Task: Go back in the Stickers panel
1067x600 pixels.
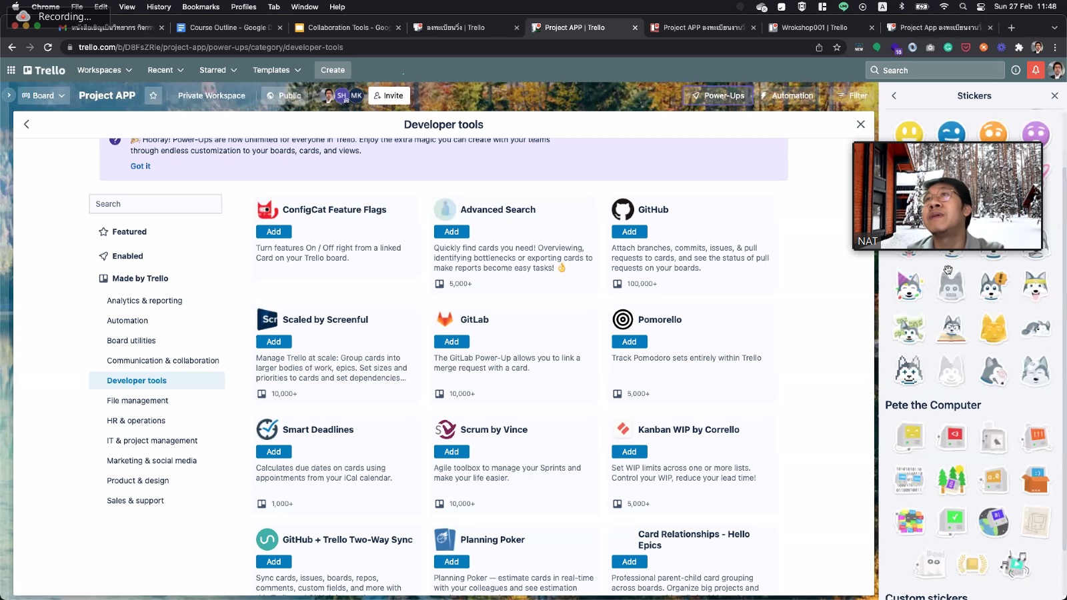Action: pyautogui.click(x=894, y=95)
